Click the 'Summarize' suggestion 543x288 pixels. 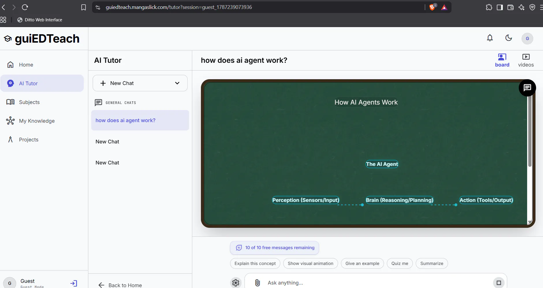[x=432, y=264]
